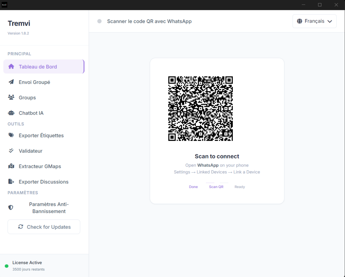345x277 pixels.
Task: Click the Exporter Discussions export icon
Action: [11, 182]
